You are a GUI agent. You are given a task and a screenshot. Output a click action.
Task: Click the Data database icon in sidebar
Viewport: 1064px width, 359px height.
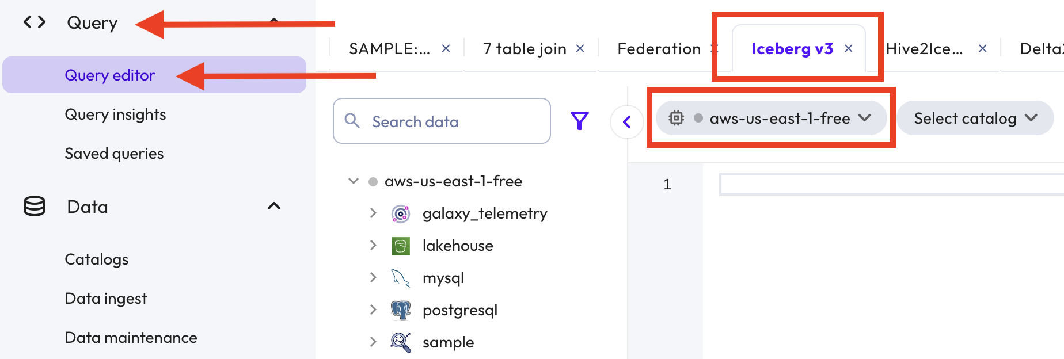pos(35,206)
